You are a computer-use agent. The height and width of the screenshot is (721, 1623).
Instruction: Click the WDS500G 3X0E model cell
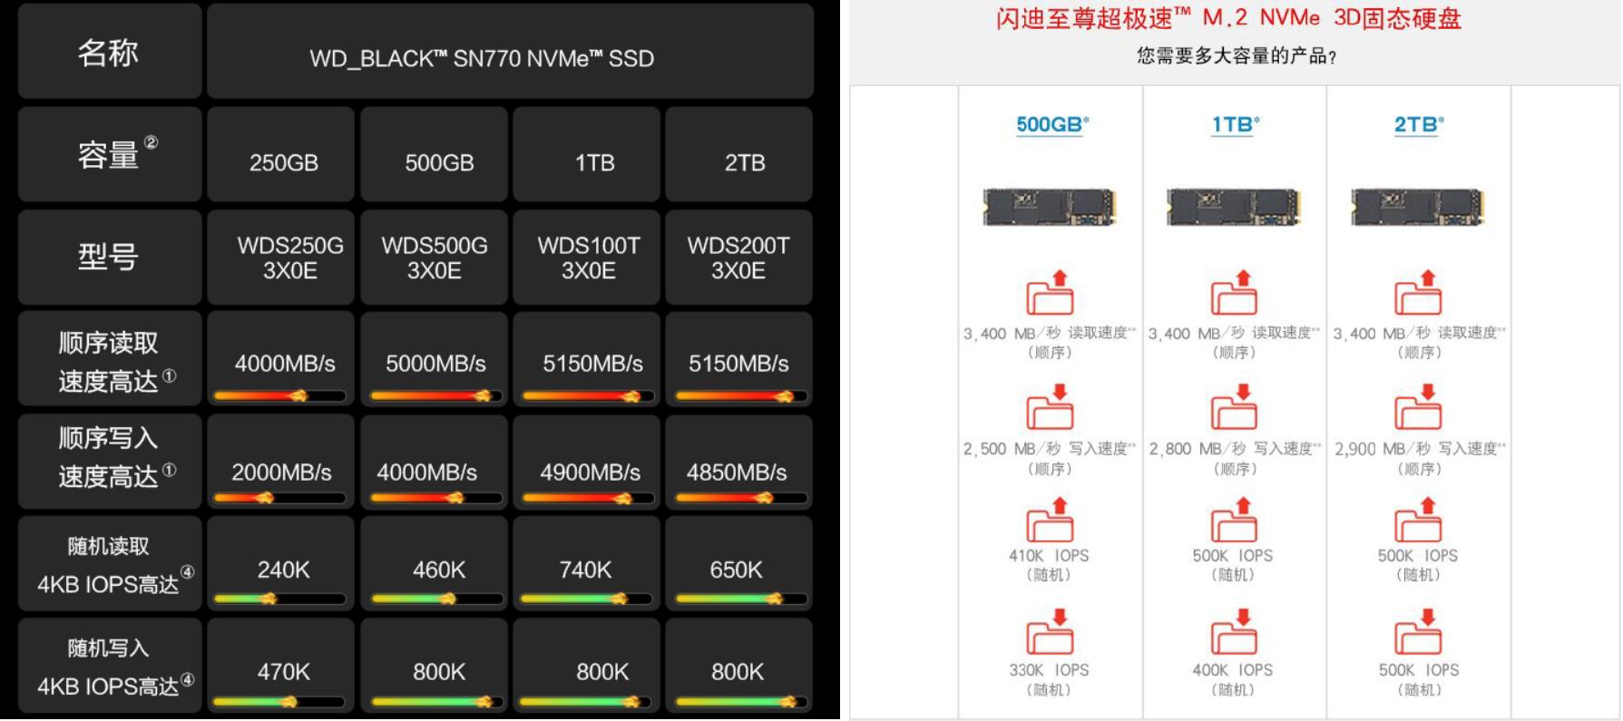[434, 258]
